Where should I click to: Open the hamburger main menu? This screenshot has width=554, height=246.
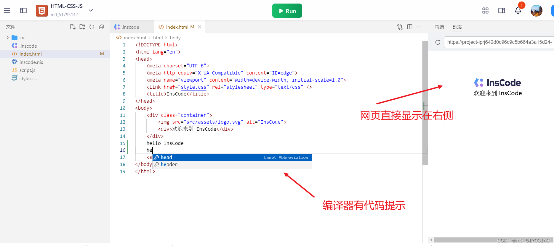[x=7, y=11]
